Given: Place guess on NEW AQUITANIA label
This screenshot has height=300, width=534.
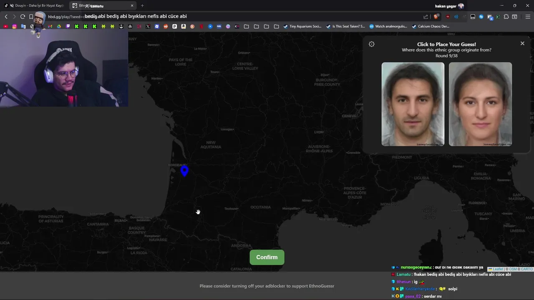Looking at the screenshot, I should (211, 145).
